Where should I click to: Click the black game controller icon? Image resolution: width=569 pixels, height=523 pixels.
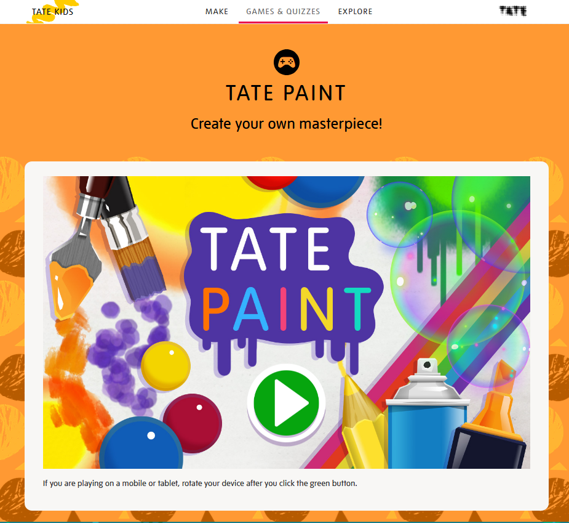[x=286, y=62]
